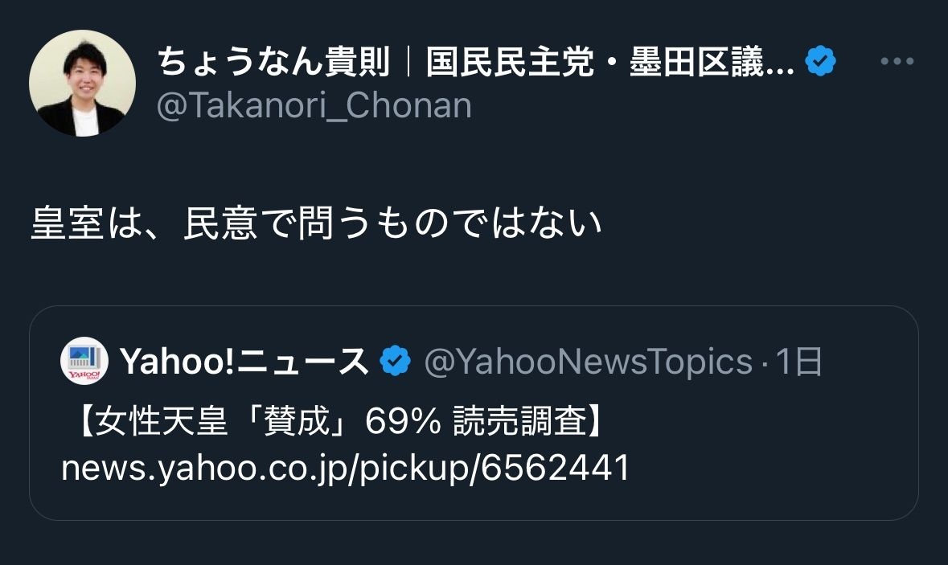This screenshot has width=948, height=565.
Task: Click the Yahoo!ニュース account logo icon
Action: (x=84, y=362)
